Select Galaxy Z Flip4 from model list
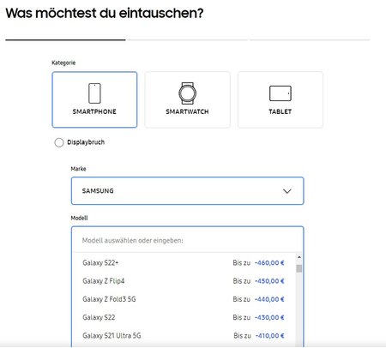The height and width of the screenshot is (348, 386). pyautogui.click(x=184, y=281)
